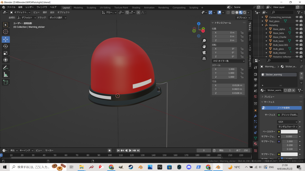Image resolution: width=305 pixels, height=171 pixels.
Task: Select the Transform tool
Action: 5,60
